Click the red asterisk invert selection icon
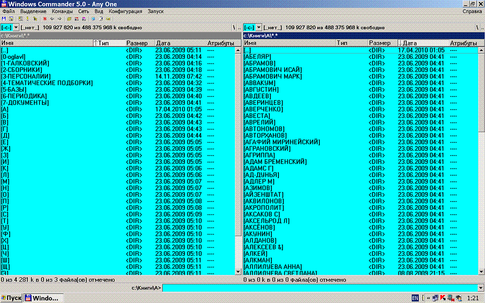 [x=45, y=19]
